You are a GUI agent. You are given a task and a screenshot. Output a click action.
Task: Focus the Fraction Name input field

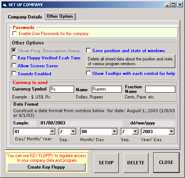point(160,89)
